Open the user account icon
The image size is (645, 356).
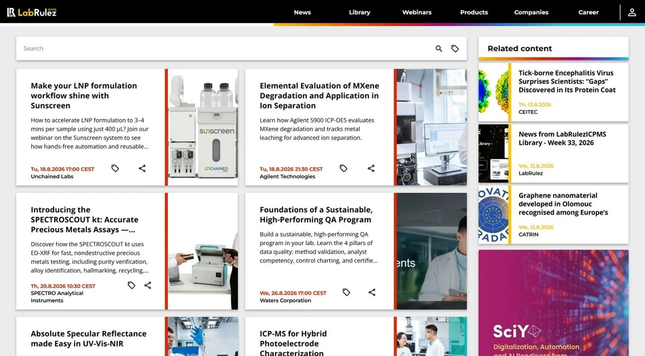[632, 12]
